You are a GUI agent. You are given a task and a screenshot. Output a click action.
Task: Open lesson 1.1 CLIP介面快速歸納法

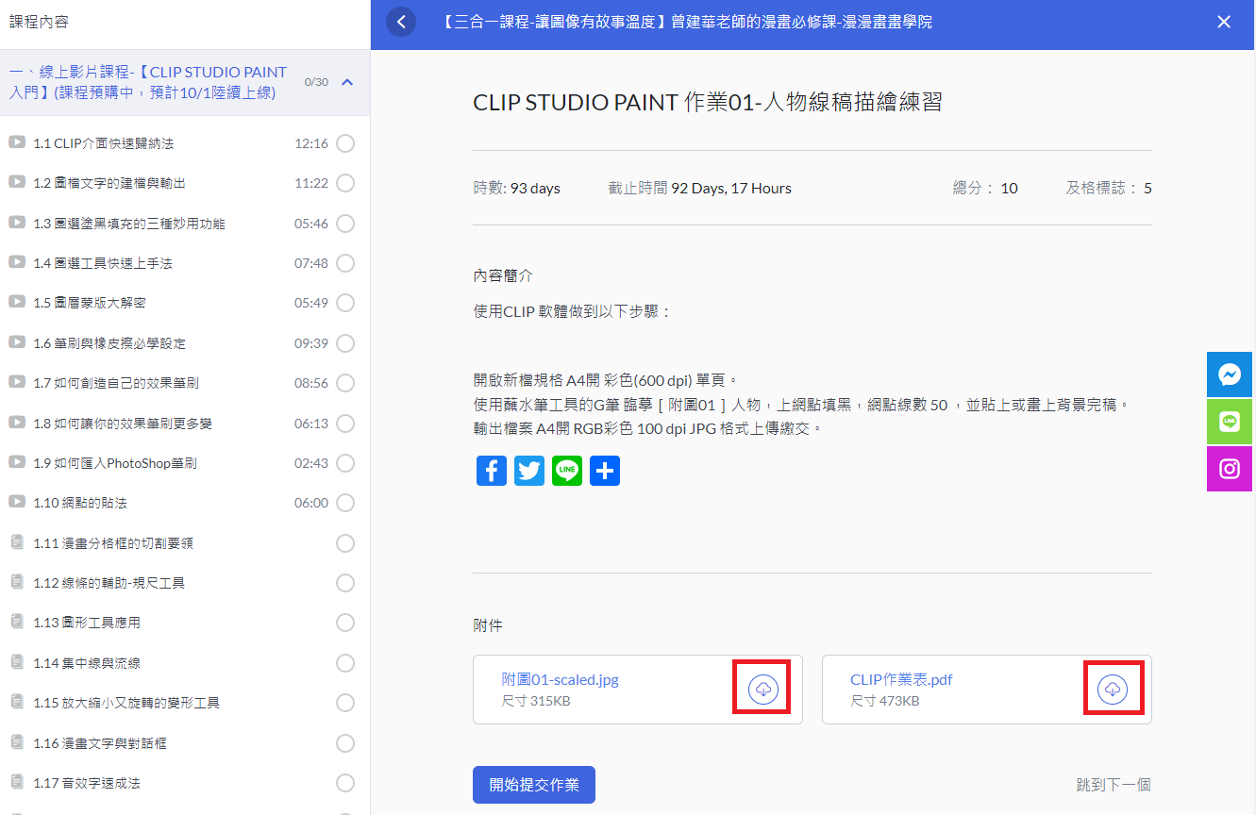pos(104,143)
